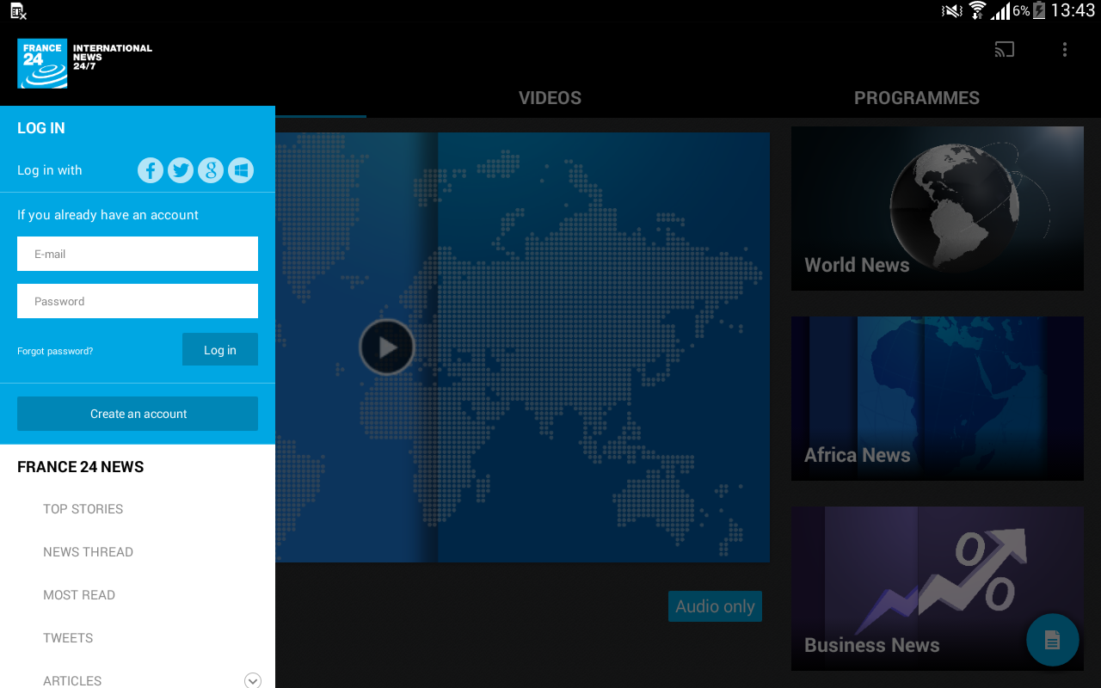The height and width of the screenshot is (688, 1101).
Task: Click the Forgot password link
Action: click(55, 351)
